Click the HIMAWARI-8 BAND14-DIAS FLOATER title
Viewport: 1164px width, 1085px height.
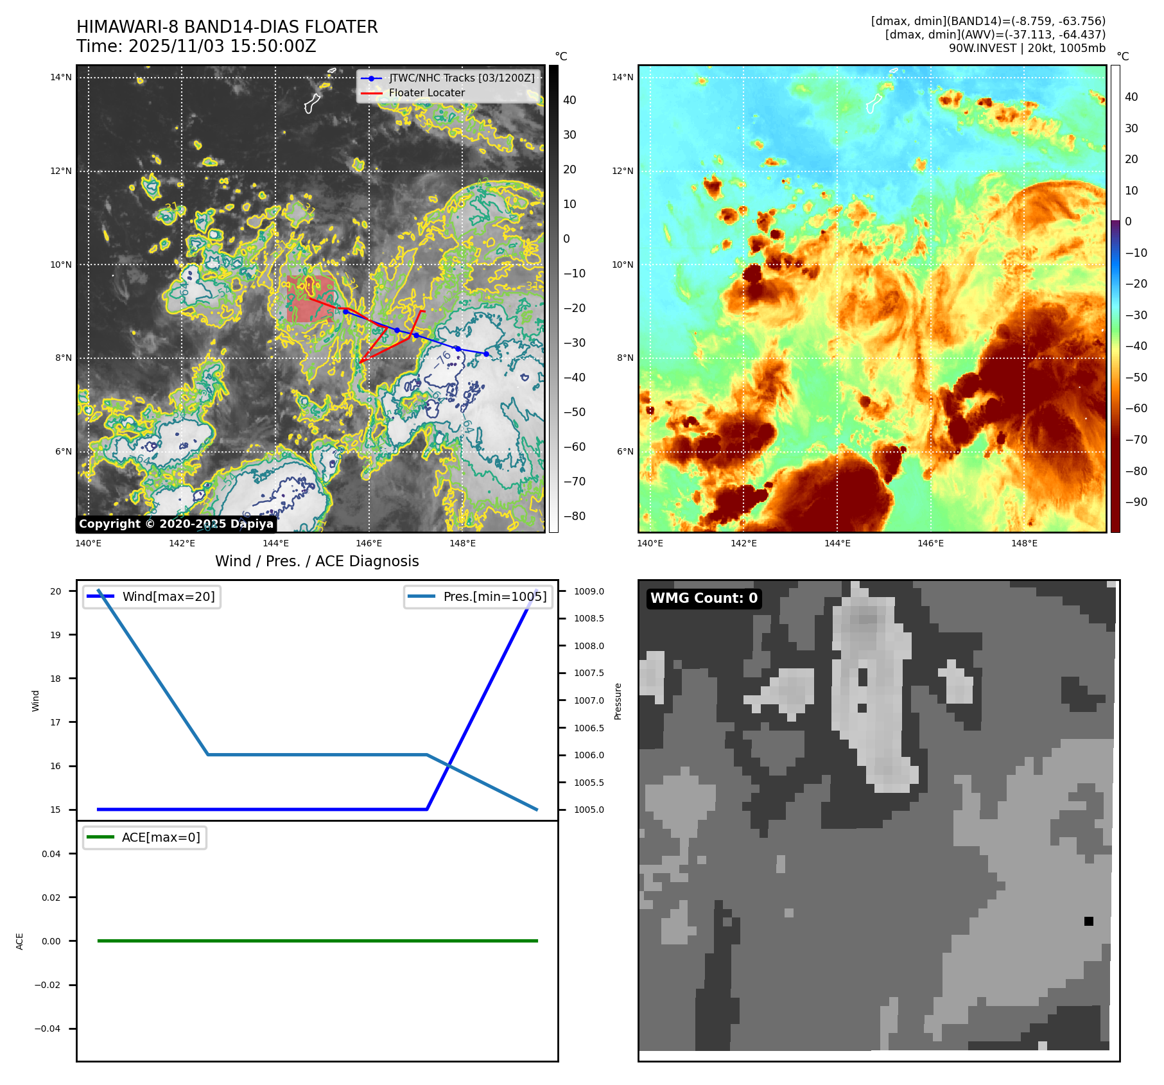coord(227,27)
